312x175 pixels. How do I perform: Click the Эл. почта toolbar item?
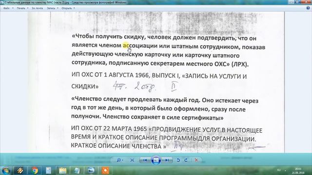[x=37, y=8]
